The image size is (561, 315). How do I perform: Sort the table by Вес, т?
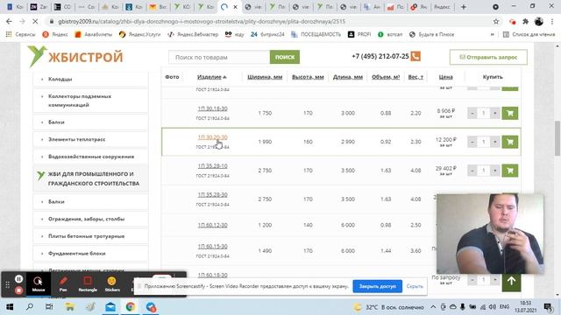415,77
